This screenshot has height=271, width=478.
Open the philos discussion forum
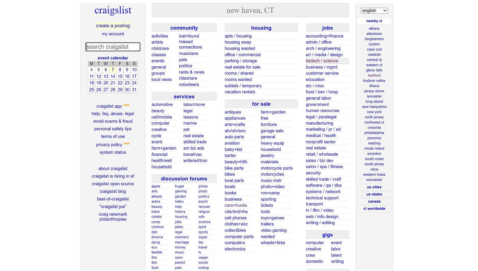click(203, 187)
